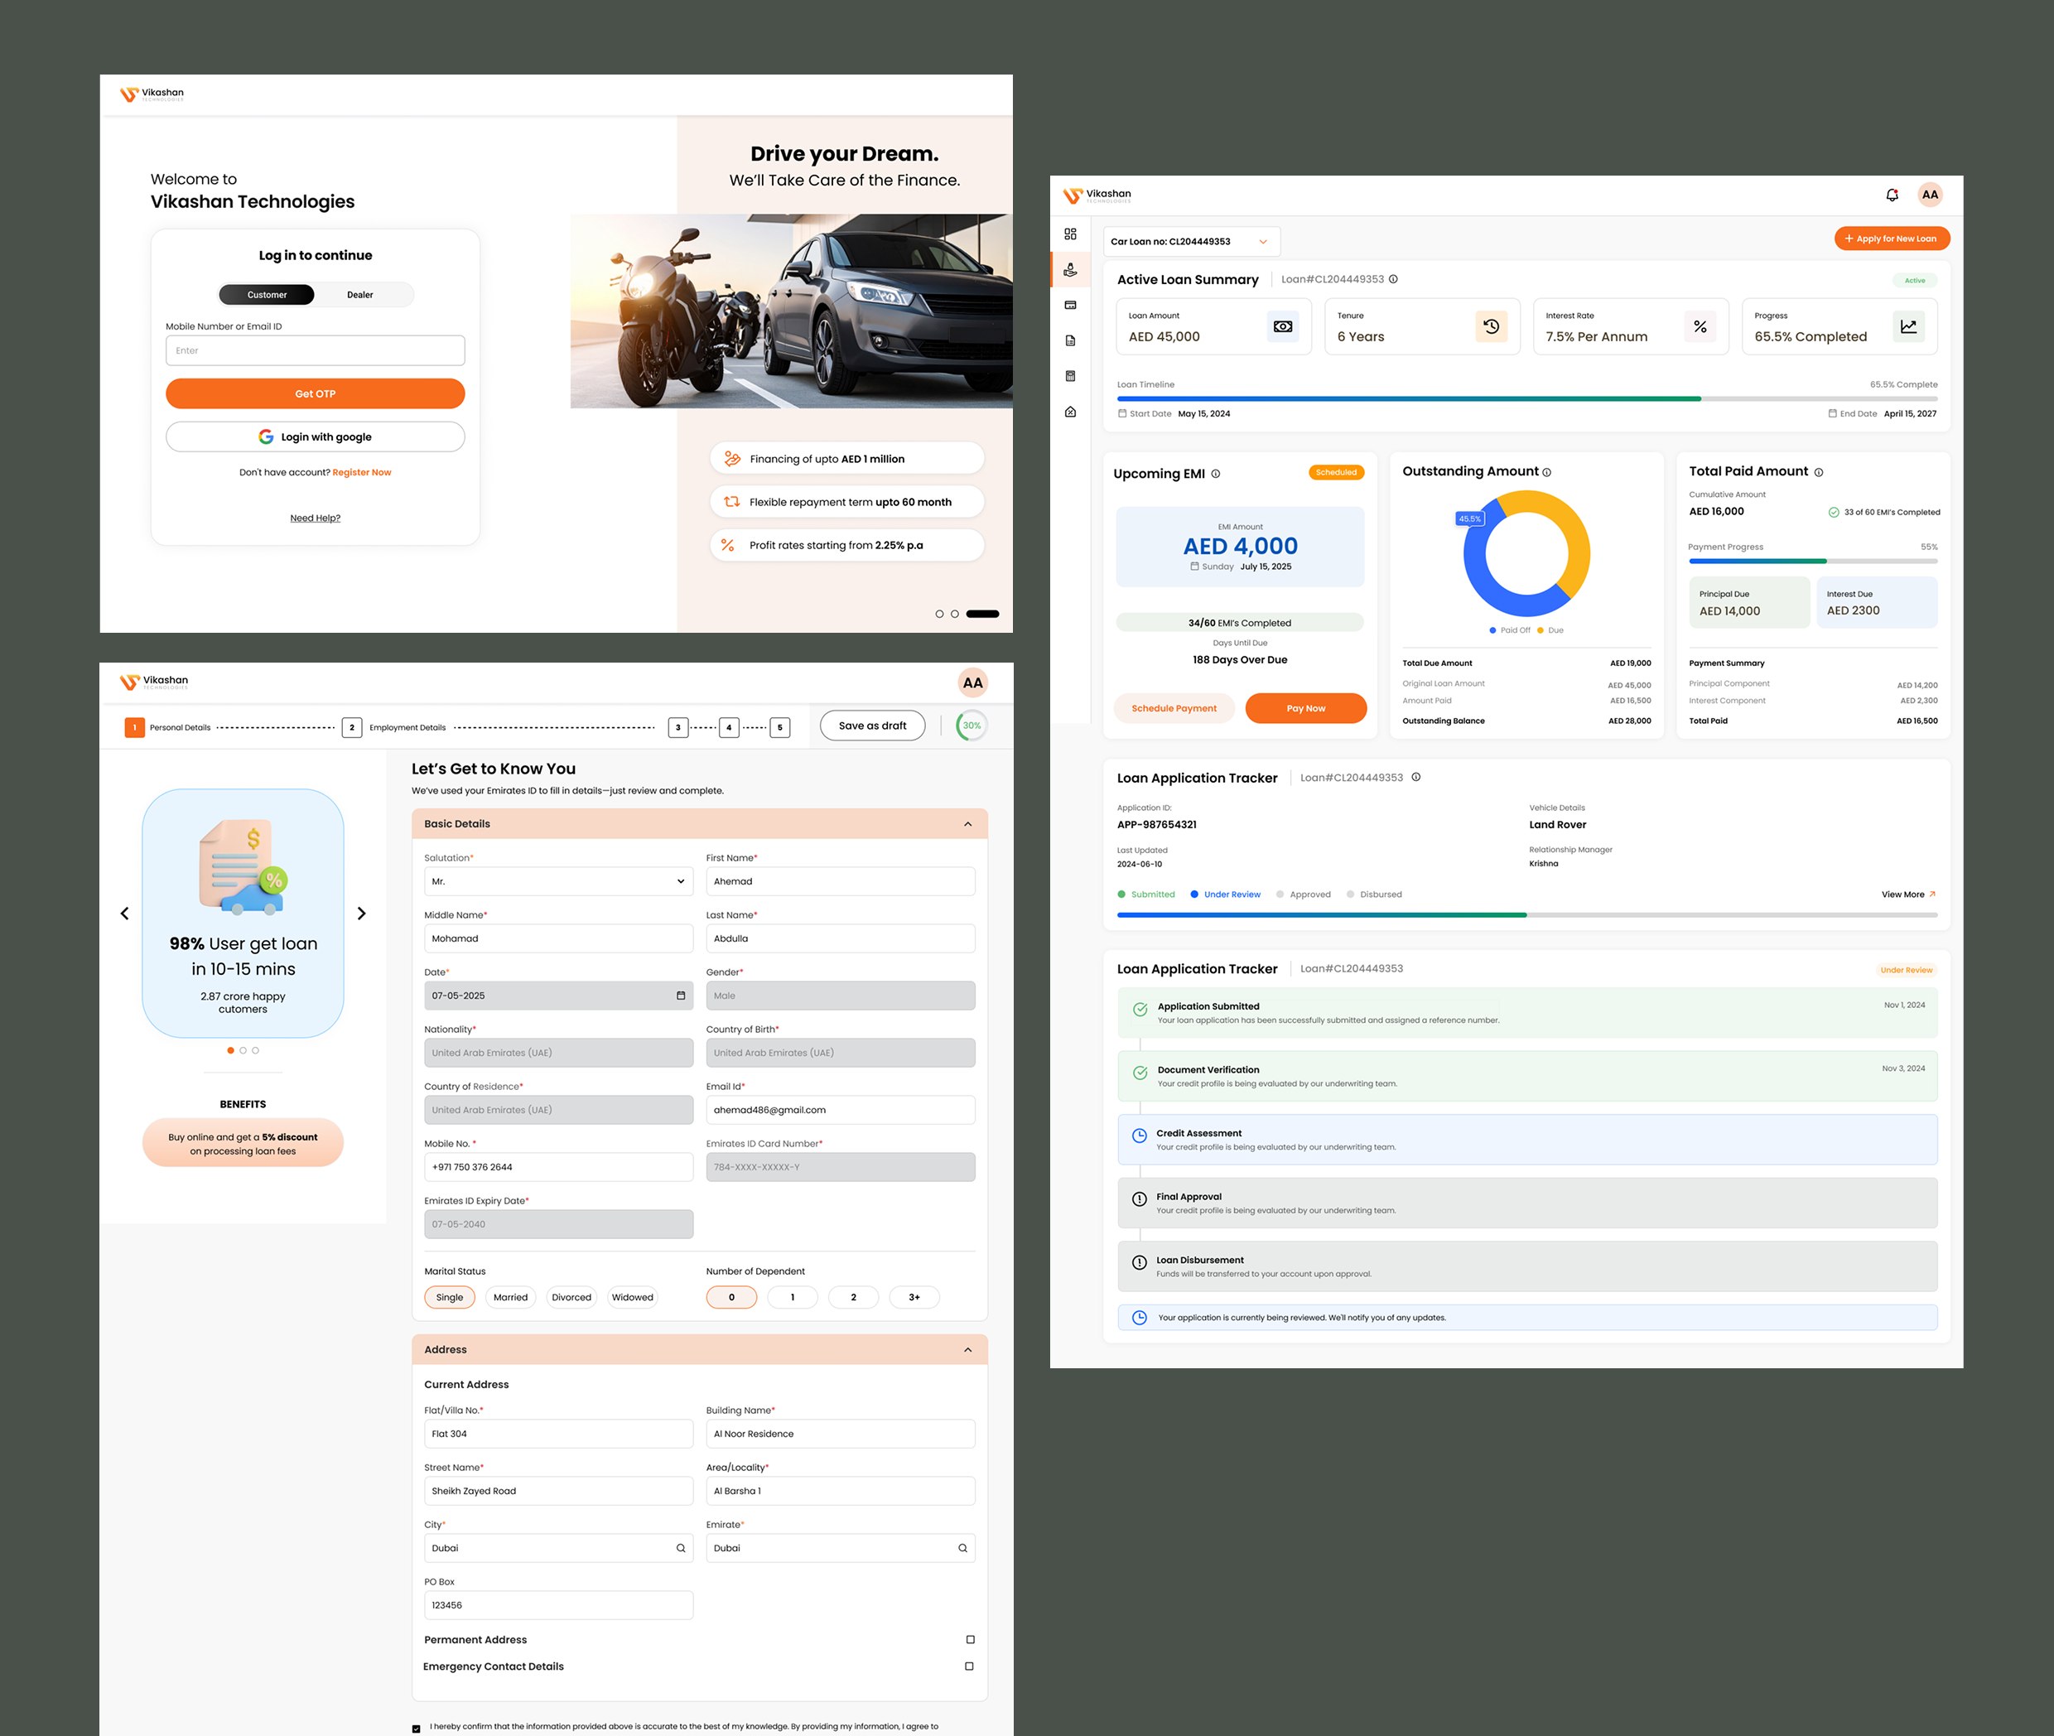Click the Progress chart icon
Viewport: 2054px width, 1736px height.
tap(1908, 326)
